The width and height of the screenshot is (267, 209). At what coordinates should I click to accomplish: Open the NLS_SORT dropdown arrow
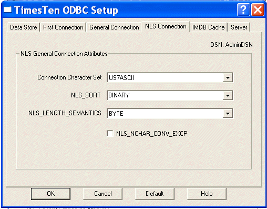pyautogui.click(x=228, y=95)
